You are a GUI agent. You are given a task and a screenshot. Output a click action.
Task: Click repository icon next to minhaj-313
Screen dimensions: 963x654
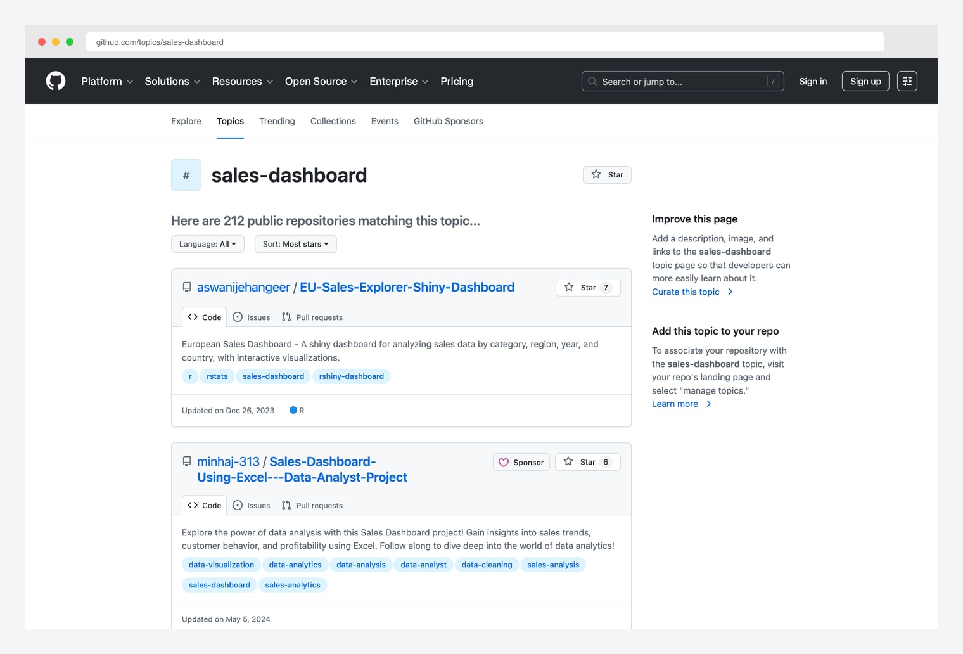coord(187,461)
